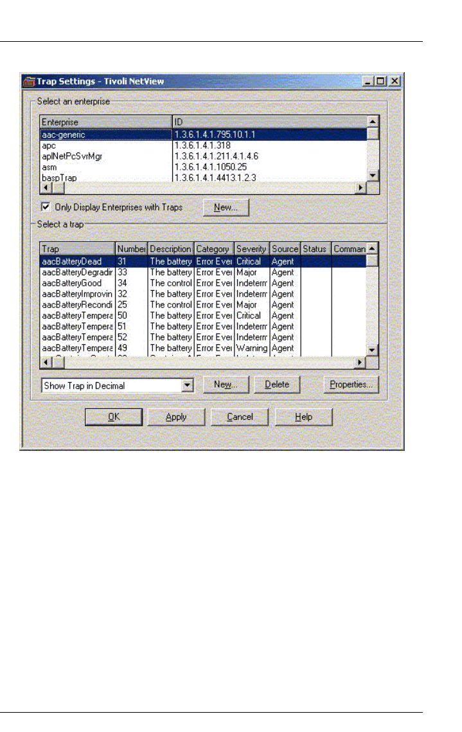
Task: Maximize the Trap Settings window
Action: click(x=380, y=81)
